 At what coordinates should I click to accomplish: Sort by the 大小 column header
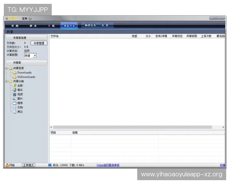pos(148,36)
